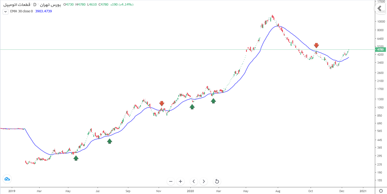Click the Sep label on time axis
This screenshot has width=387, height=194.
(x=128, y=191)
